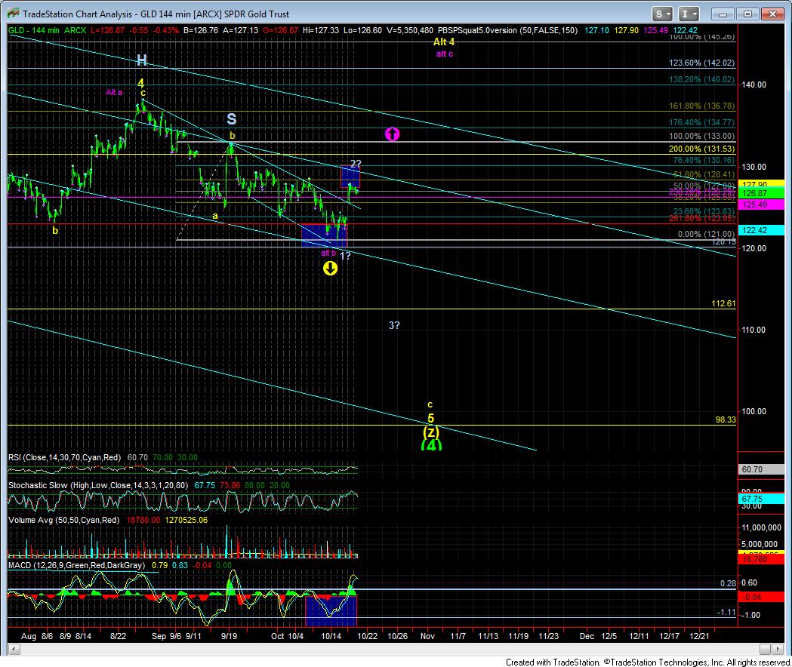Select the 3? wave label
This screenshot has height=667, width=792.
[394, 325]
